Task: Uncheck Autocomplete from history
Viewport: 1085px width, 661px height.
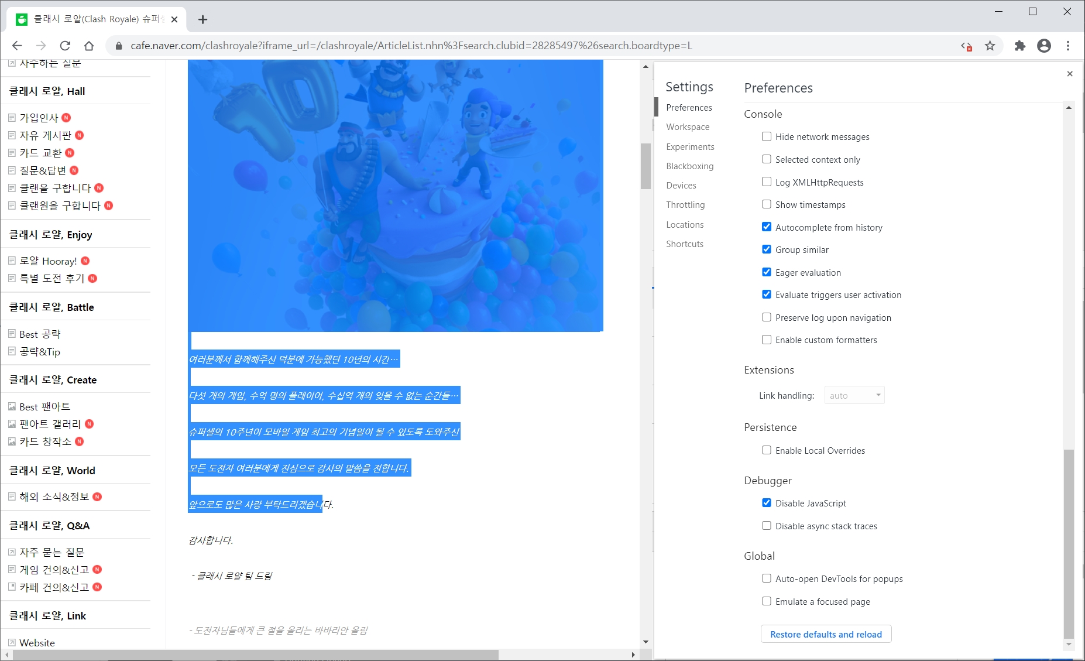Action: (x=766, y=227)
